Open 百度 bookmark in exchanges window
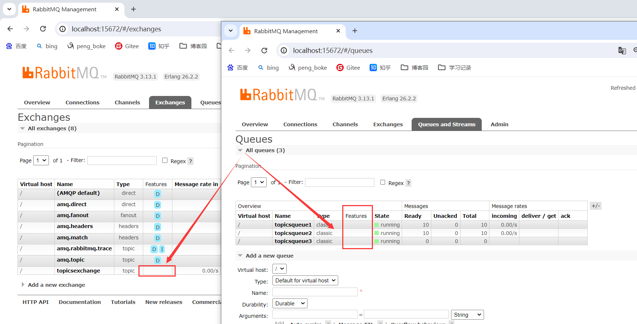Viewport: 637px width, 324px height. coord(16,46)
